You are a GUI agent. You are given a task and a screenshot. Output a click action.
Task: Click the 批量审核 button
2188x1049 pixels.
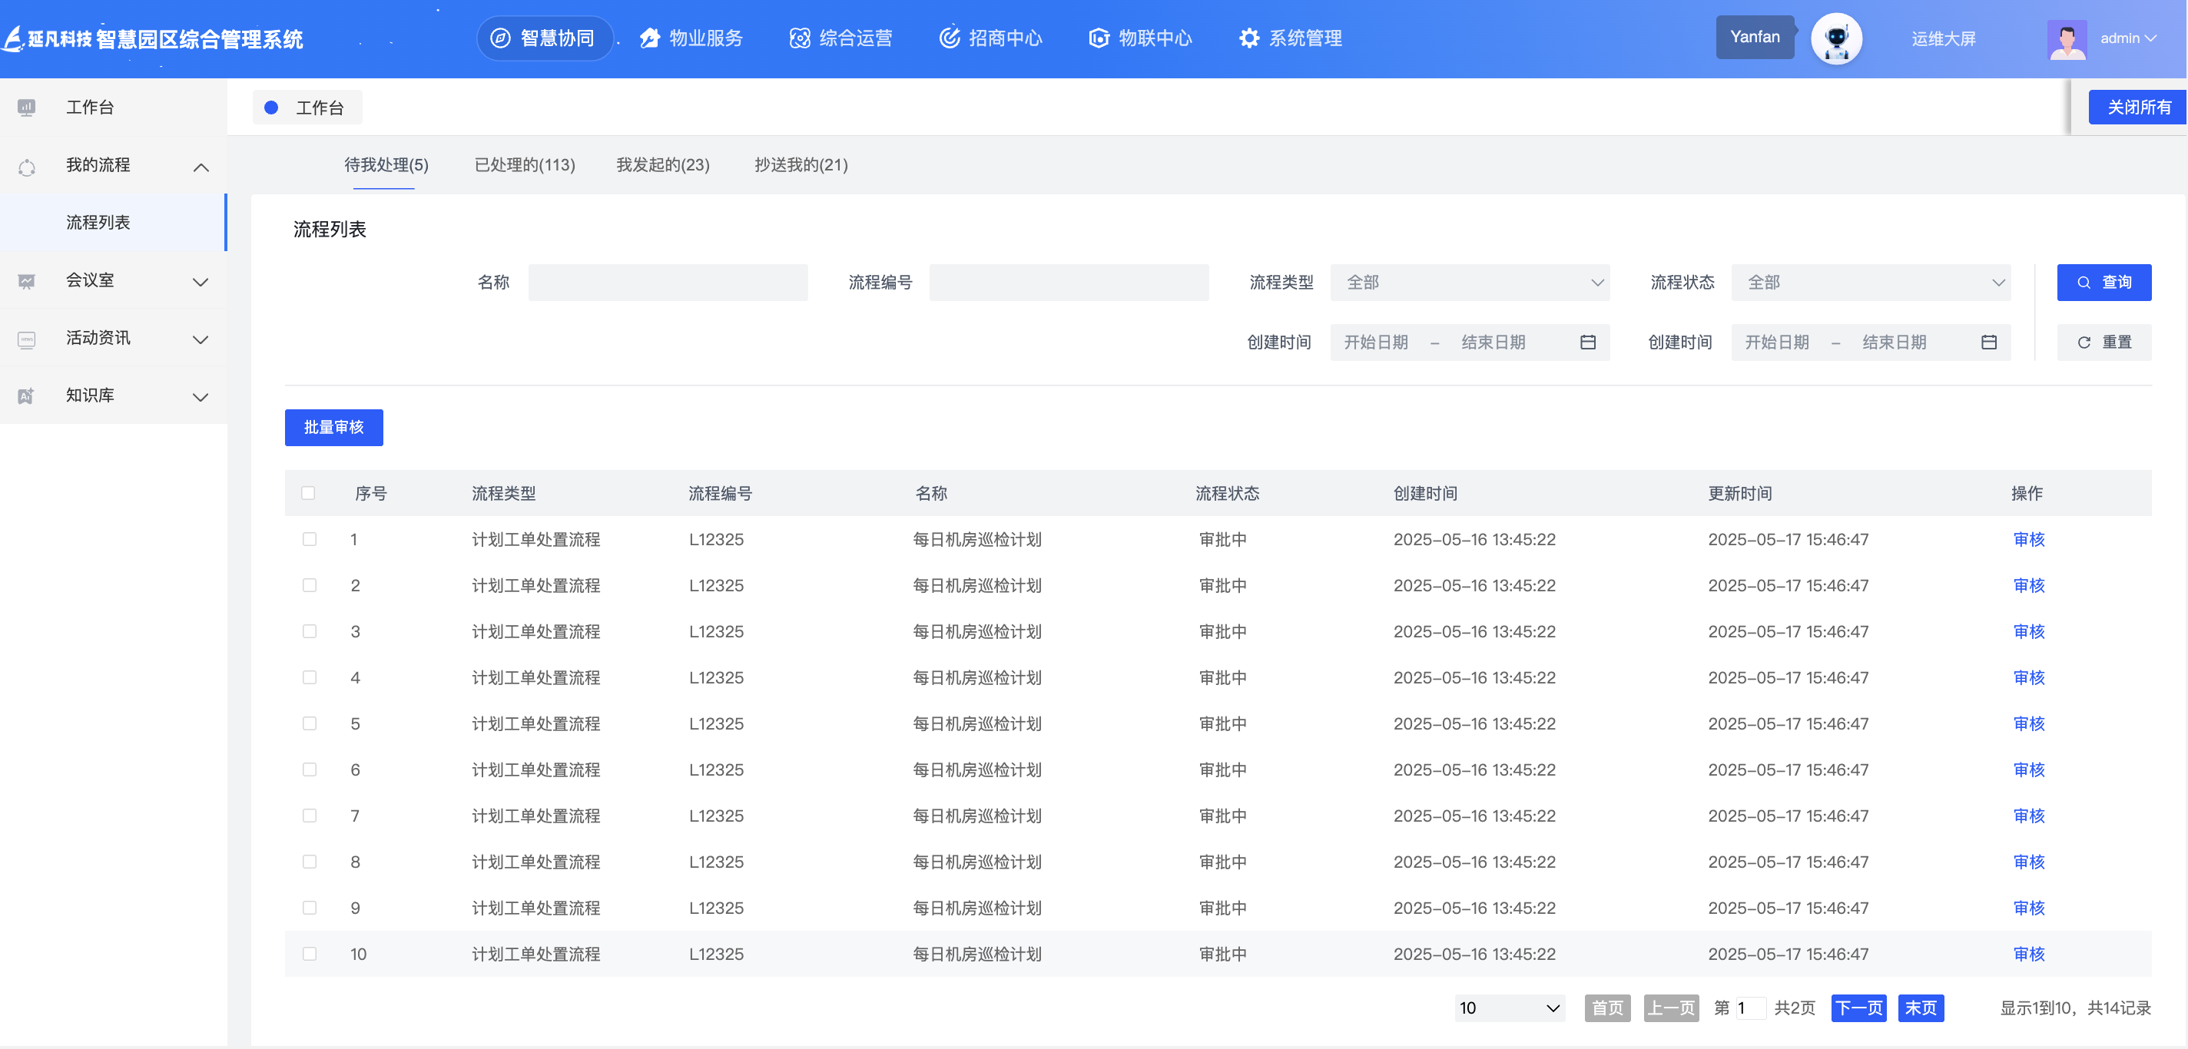[x=333, y=427]
